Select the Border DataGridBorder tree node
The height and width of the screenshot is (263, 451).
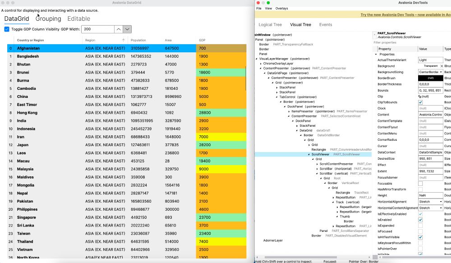tap(322, 135)
